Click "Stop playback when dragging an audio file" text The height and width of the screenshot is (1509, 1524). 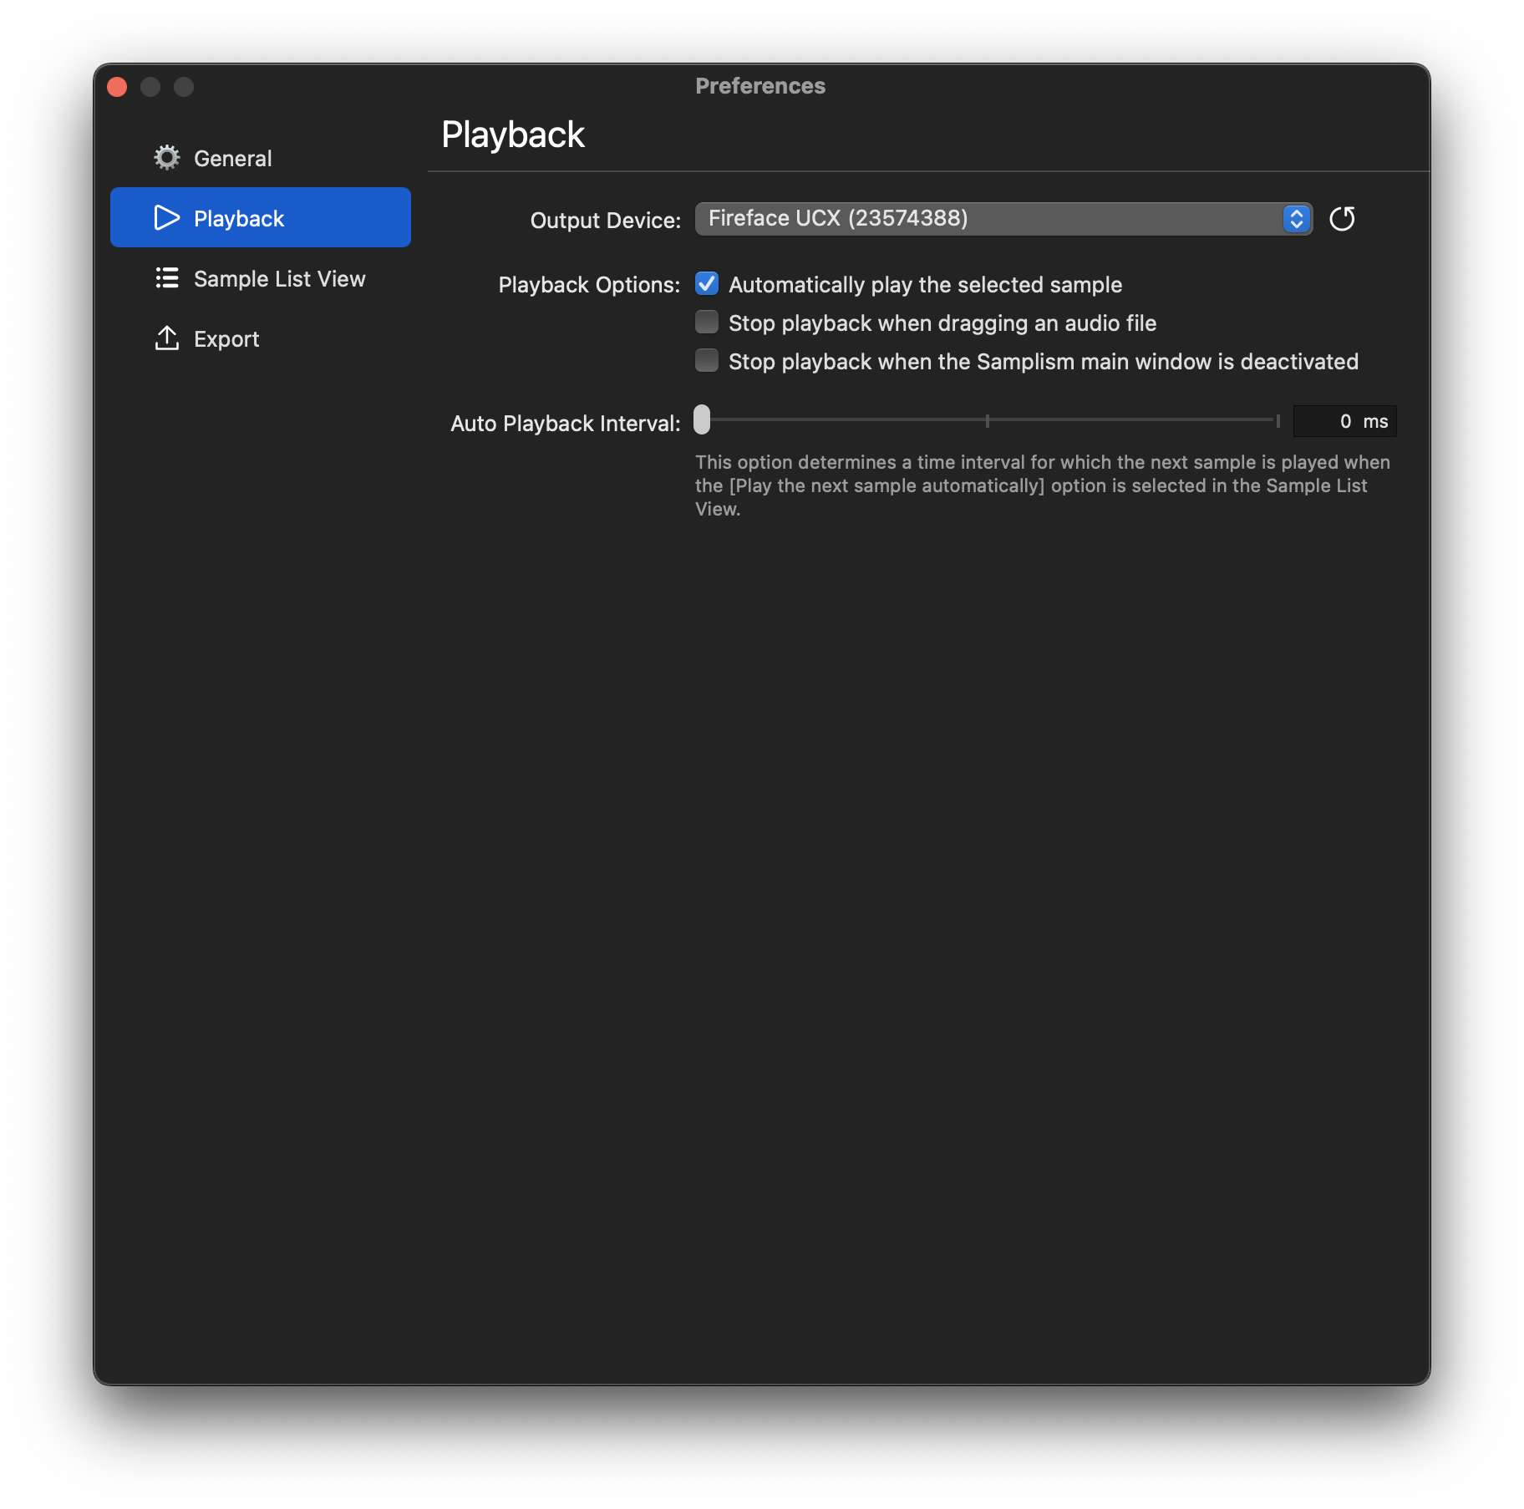point(942,323)
